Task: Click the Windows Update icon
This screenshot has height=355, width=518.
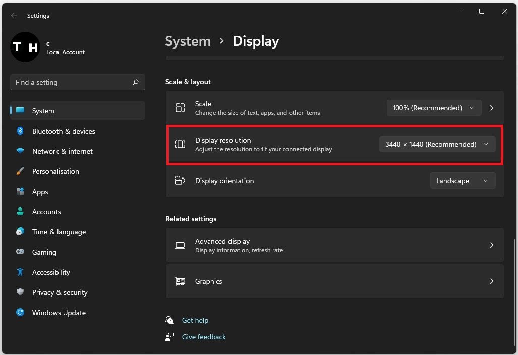Action: 20,313
